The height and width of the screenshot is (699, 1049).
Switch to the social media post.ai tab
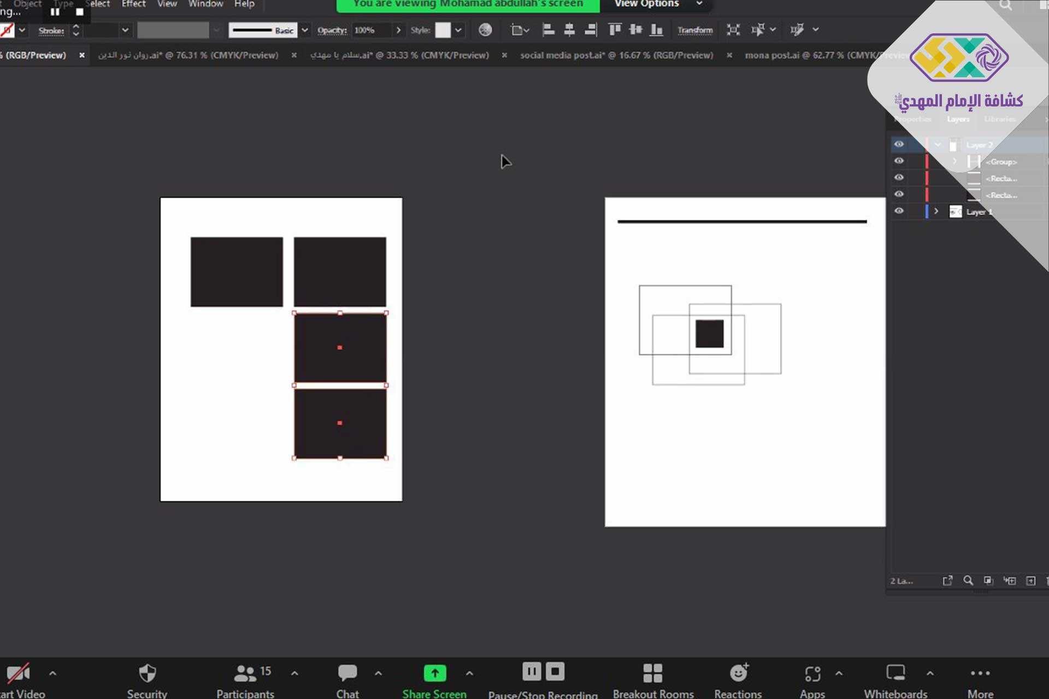616,55
